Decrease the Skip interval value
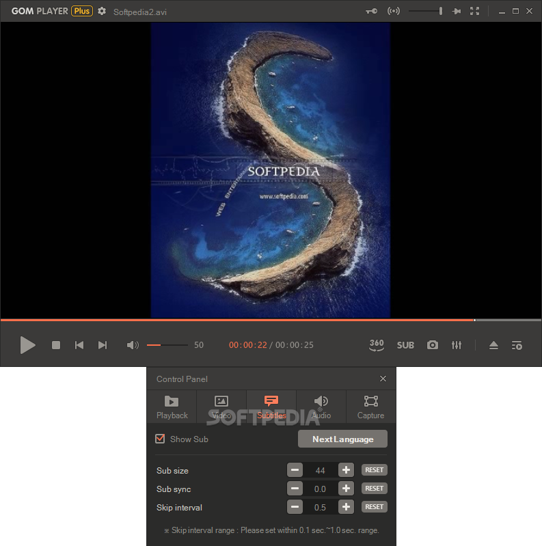Image resolution: width=542 pixels, height=546 pixels. [295, 506]
